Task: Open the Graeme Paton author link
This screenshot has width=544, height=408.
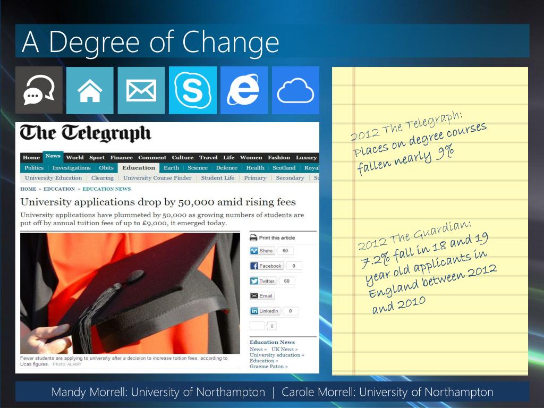Action: 268,367
